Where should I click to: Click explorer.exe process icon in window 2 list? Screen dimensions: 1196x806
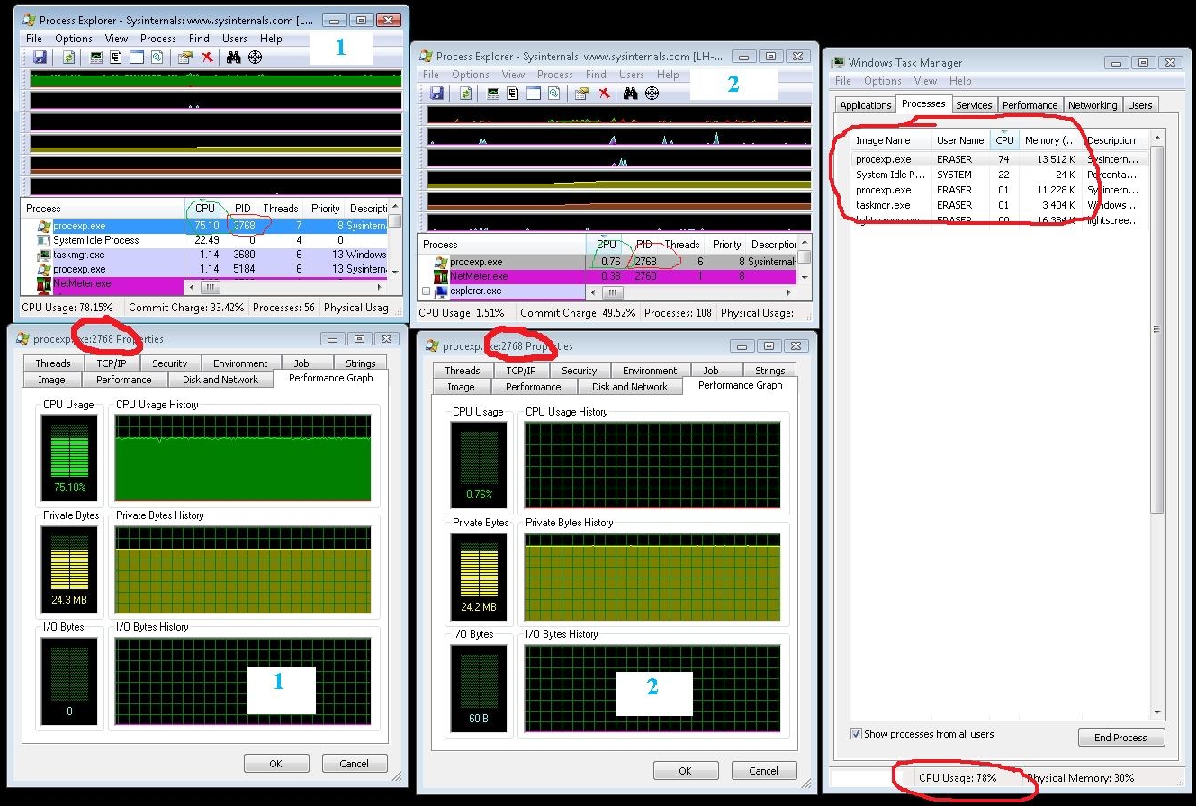coord(441,291)
